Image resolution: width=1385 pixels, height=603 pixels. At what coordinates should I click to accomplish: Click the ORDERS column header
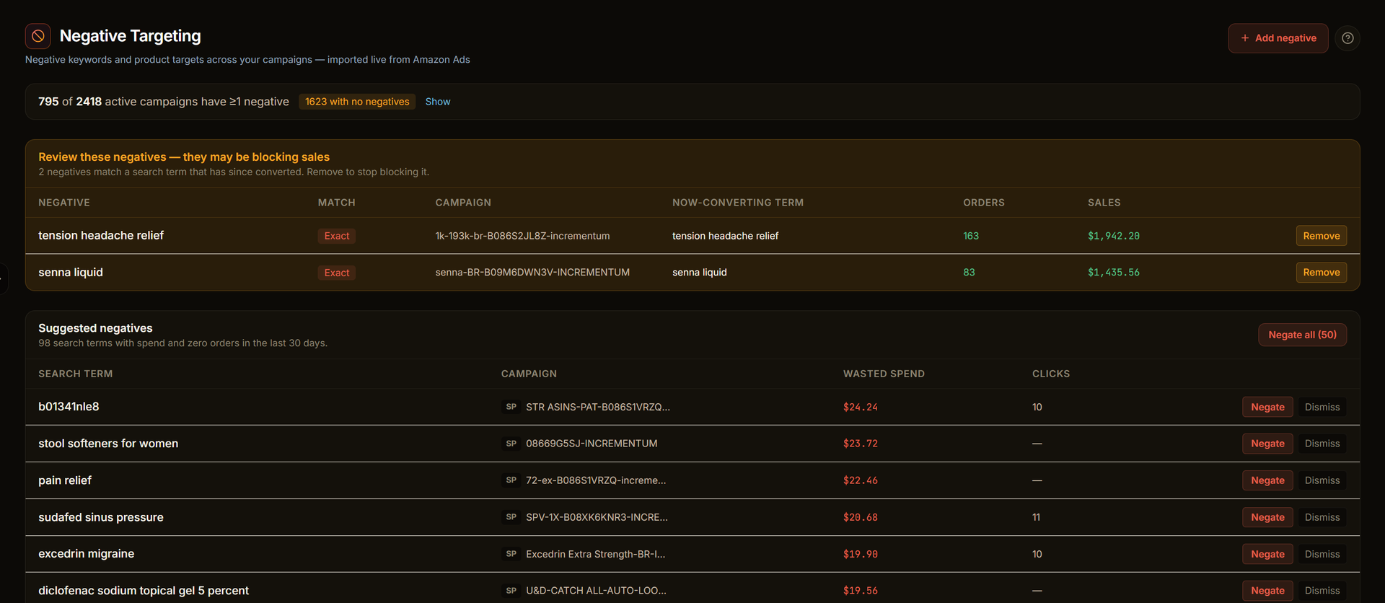[984, 203]
